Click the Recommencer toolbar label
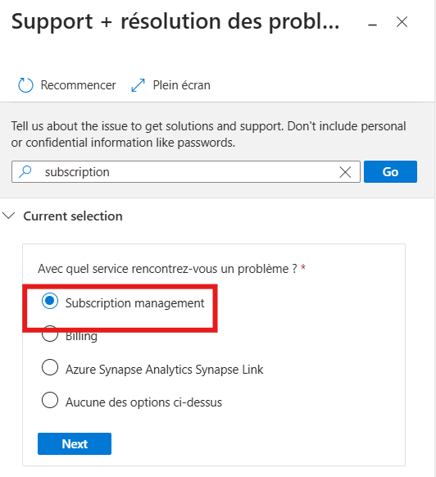 78,85
